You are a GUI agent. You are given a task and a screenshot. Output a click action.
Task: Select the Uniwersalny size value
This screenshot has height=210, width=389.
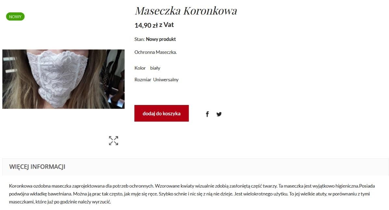click(166, 80)
